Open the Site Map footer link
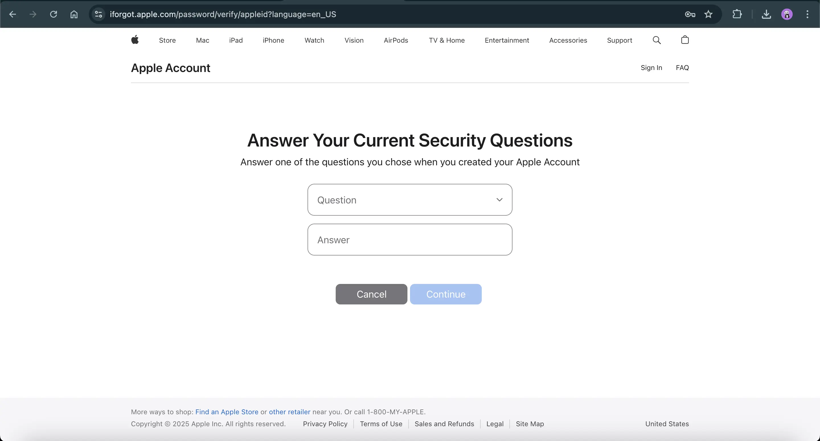This screenshot has height=441, width=820. click(530, 424)
